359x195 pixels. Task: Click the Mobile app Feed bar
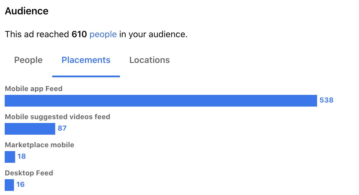(161, 100)
